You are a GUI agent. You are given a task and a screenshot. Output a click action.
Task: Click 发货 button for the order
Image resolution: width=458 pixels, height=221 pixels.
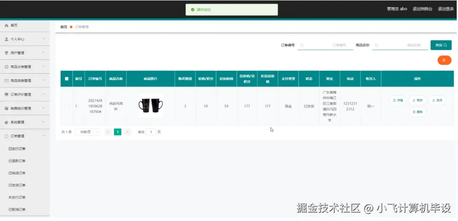pyautogui.click(x=437, y=100)
